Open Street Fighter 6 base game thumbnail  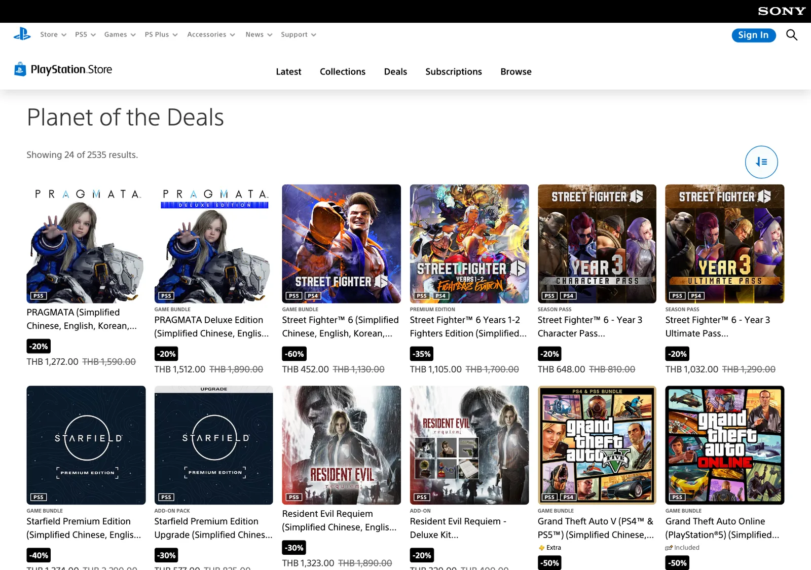click(x=341, y=244)
